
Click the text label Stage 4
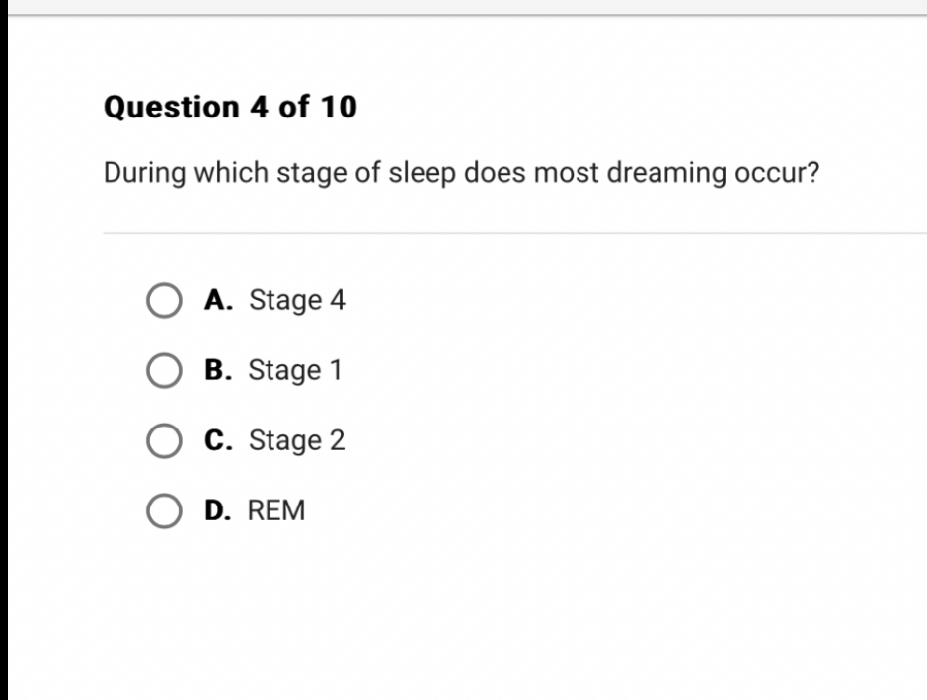[296, 301]
